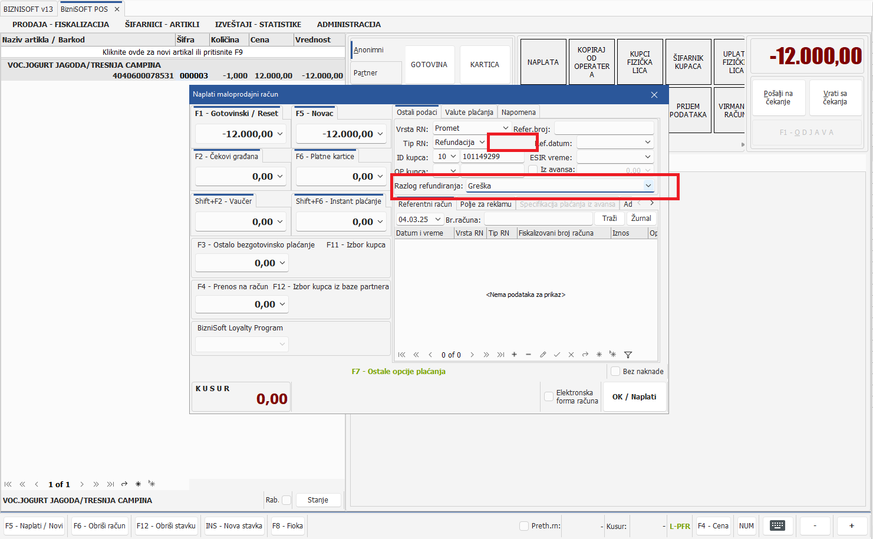Click the Traži search button
The height and width of the screenshot is (539, 873).
click(610, 219)
